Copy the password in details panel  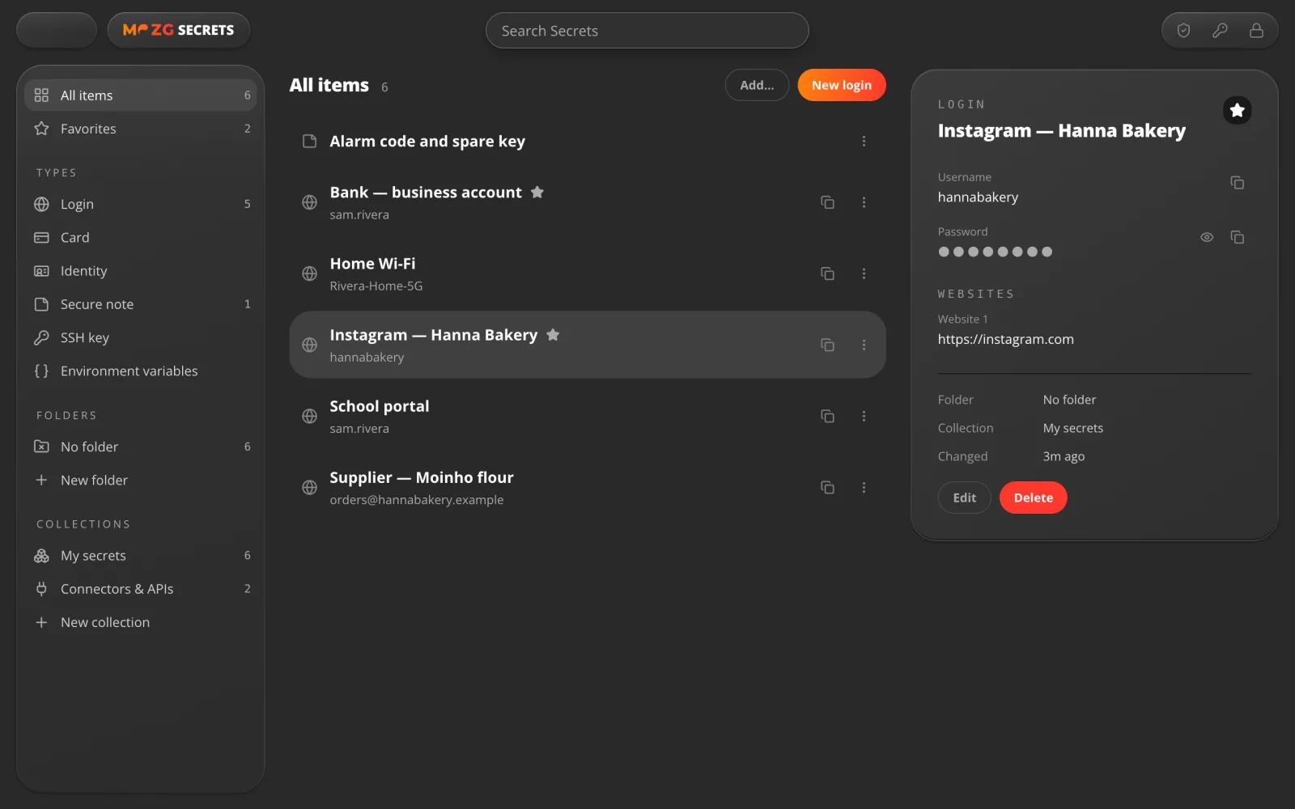coord(1237,237)
